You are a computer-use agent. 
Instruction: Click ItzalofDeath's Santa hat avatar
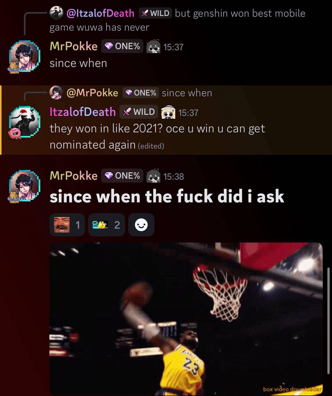24,121
